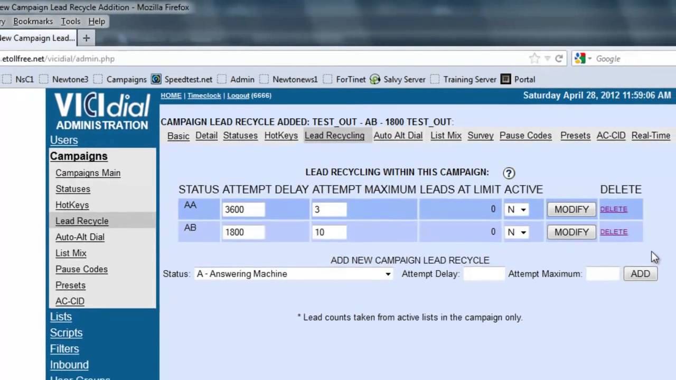Image resolution: width=676 pixels, height=380 pixels.
Task: Click the empty Attempt Delay input field
Action: (x=484, y=274)
